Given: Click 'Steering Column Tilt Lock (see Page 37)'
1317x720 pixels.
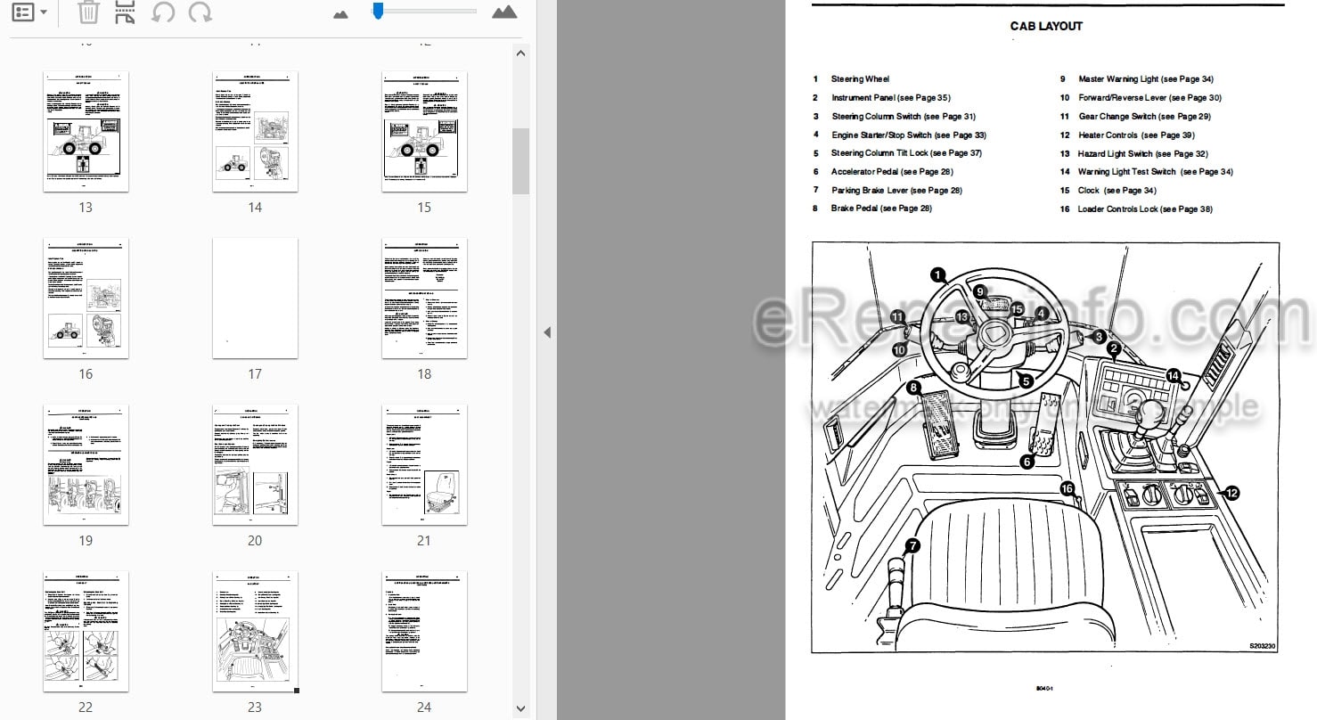Looking at the screenshot, I should pyautogui.click(x=906, y=153).
